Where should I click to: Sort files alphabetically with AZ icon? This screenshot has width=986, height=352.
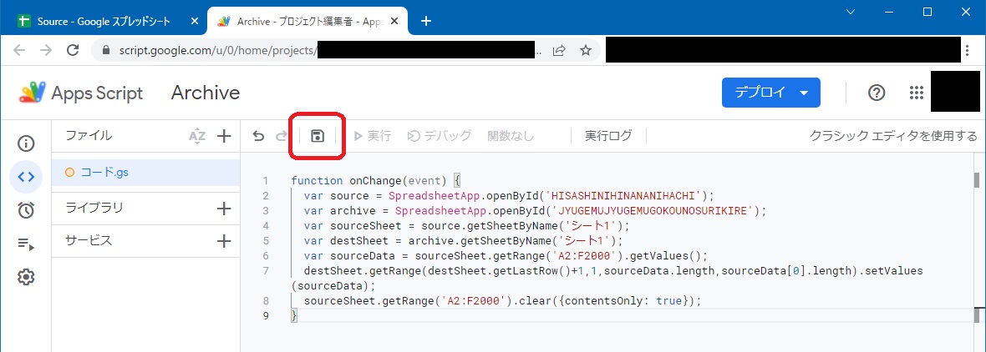(197, 135)
